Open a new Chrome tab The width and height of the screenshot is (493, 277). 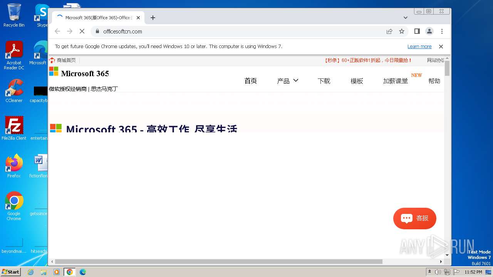click(x=153, y=18)
